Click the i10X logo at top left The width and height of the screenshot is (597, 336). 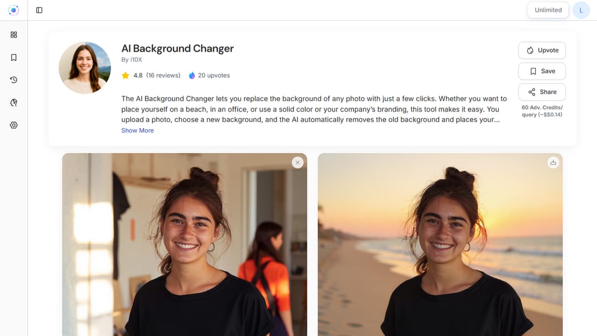click(14, 10)
